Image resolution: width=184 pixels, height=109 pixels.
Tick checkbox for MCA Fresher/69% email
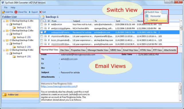click(42, 28)
